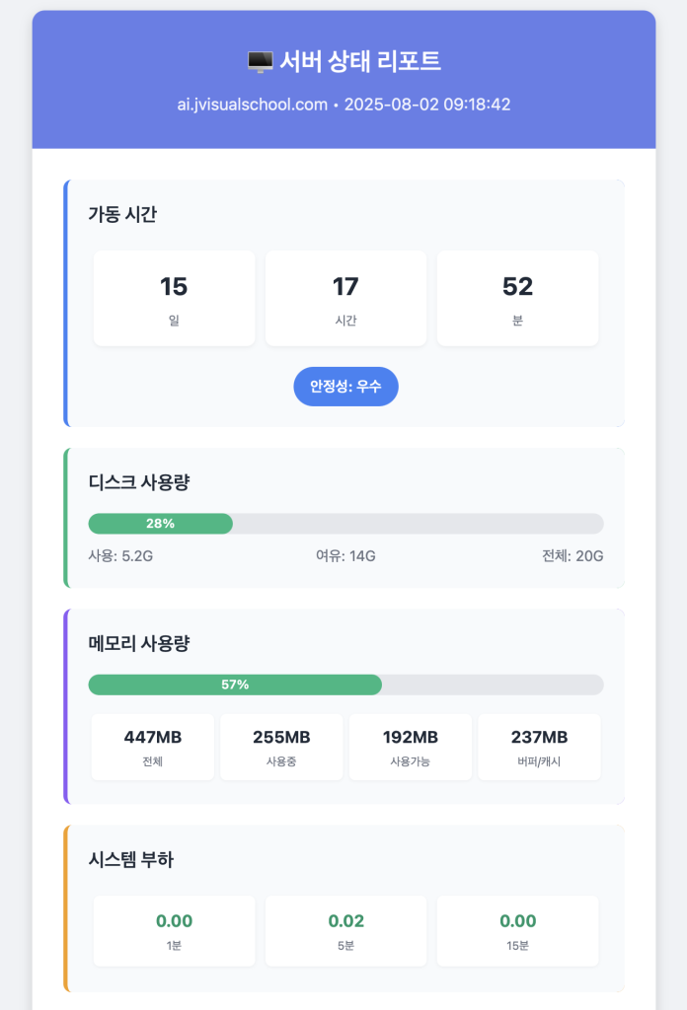
Task: Select the 447MB 전체 memory card
Action: point(153,748)
